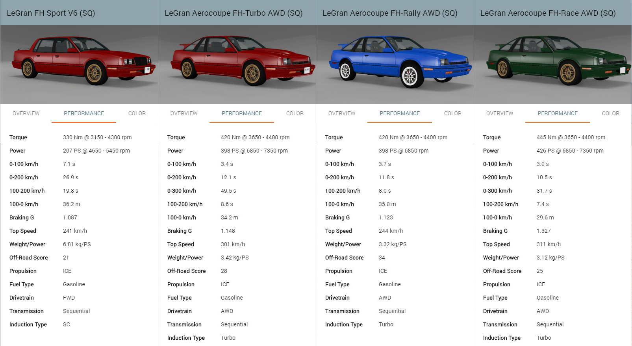The image size is (632, 346).
Task: Click torque value '330 Nm @ 3150 - 4300 rpm'
Action: click(97, 137)
